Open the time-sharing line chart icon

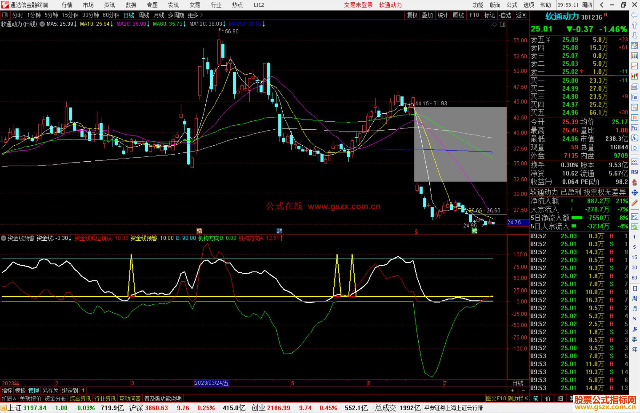634,66
